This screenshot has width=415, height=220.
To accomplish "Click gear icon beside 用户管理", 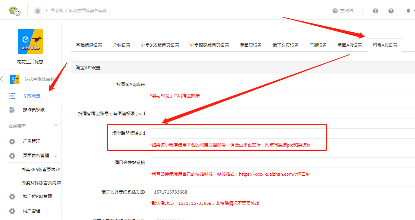I will coord(12,211).
